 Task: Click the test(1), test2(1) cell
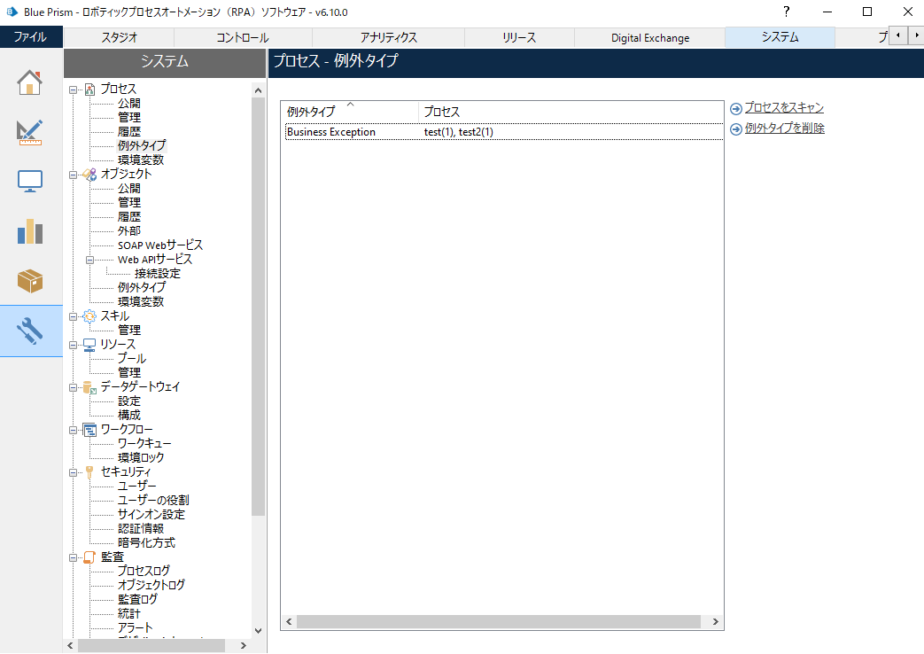[459, 132]
